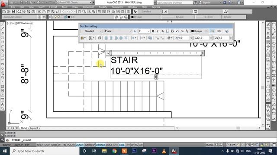Toggle LWT lineweight display
Image resolution: width=277 pixels, height=155 pixels.
[122, 145]
